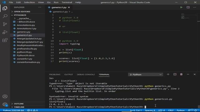Switch to the OUTPUT panel tab
Screen dimensions: 200x112
[x=69, y=75]
